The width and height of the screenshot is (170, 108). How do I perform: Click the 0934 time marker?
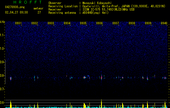67,23
